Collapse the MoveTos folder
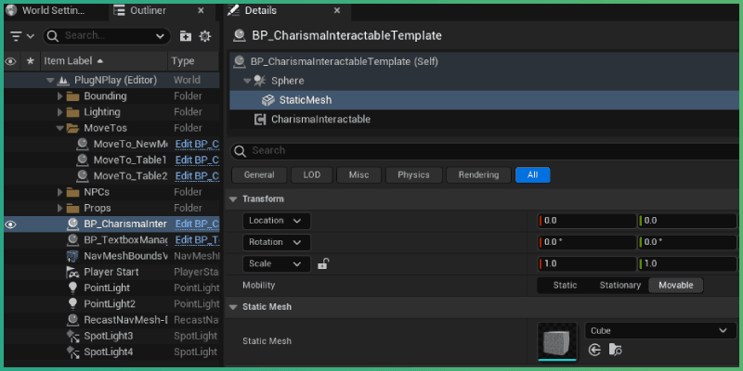 pos(59,128)
